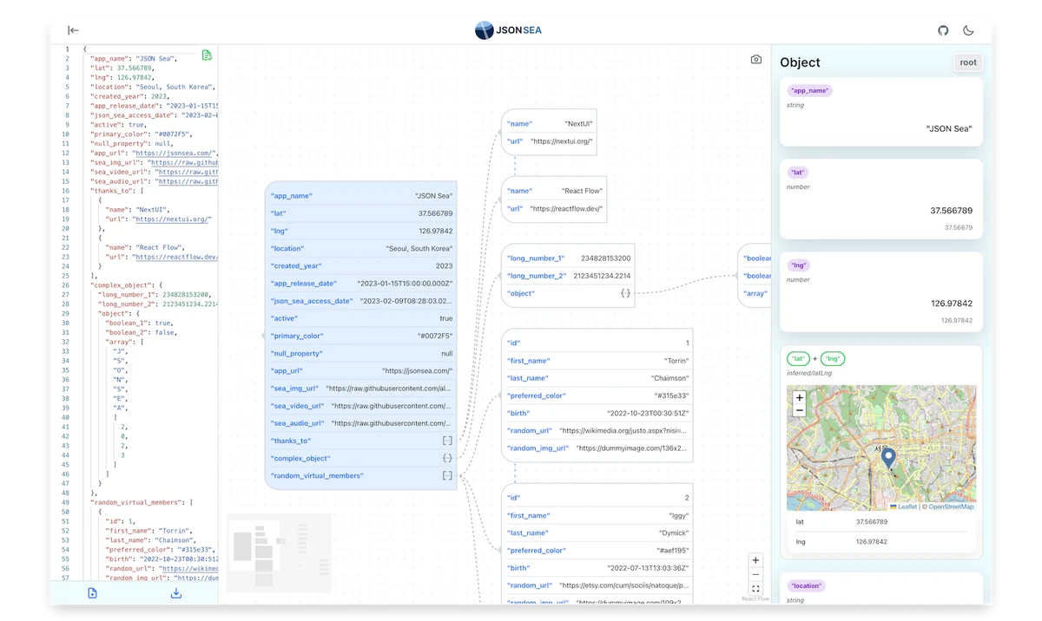Click the green "lat" tag in the inferred map card
The width and height of the screenshot is (1042, 621).
[x=798, y=358]
